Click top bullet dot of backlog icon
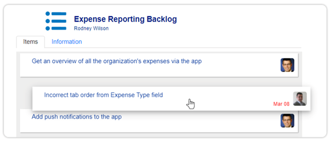Image resolution: width=329 pixels, height=143 pixels. pyautogui.click(x=48, y=14)
